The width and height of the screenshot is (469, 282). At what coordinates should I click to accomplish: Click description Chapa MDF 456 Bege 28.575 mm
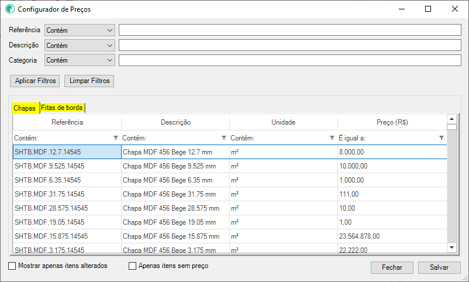pos(175,208)
